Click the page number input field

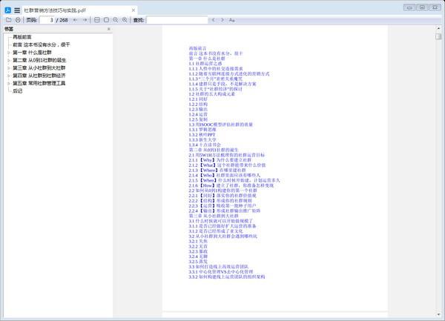[x=47, y=20]
